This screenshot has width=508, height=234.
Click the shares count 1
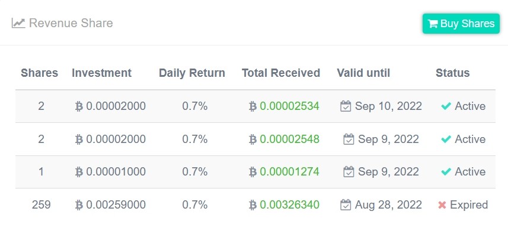(x=41, y=172)
